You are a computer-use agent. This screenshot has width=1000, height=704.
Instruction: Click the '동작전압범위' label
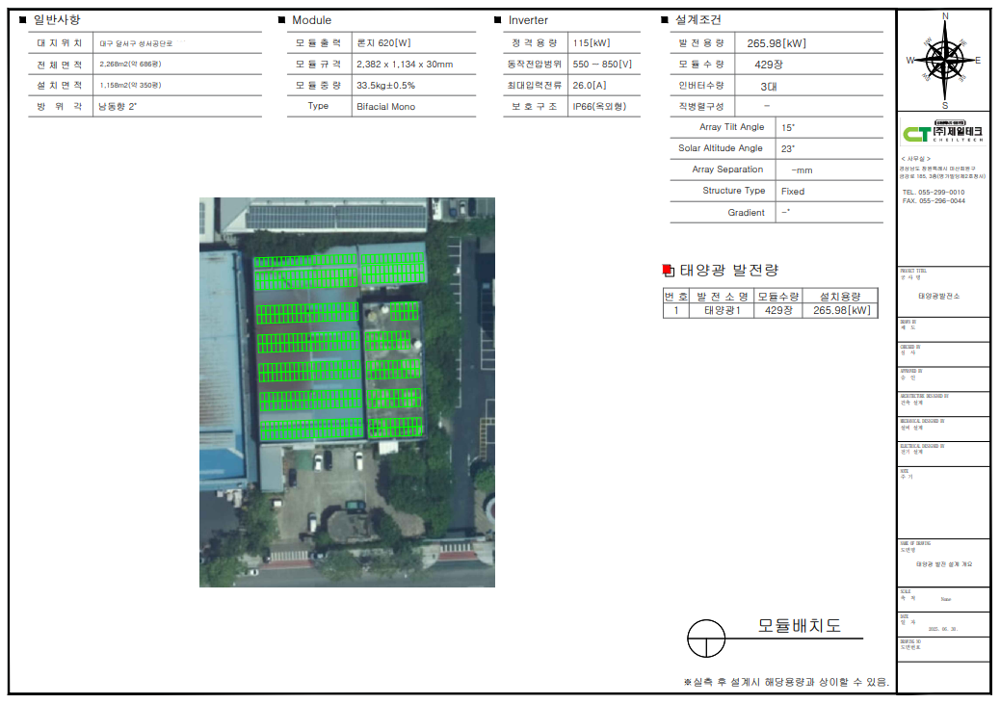535,65
